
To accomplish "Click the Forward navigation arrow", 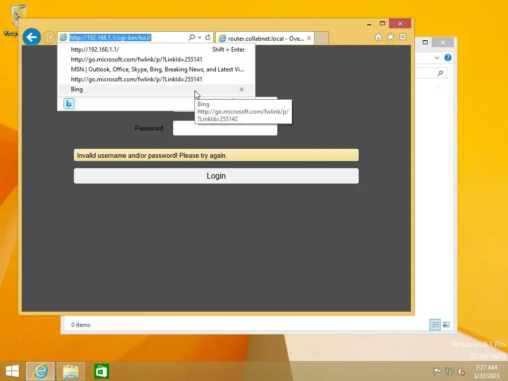I will [49, 37].
